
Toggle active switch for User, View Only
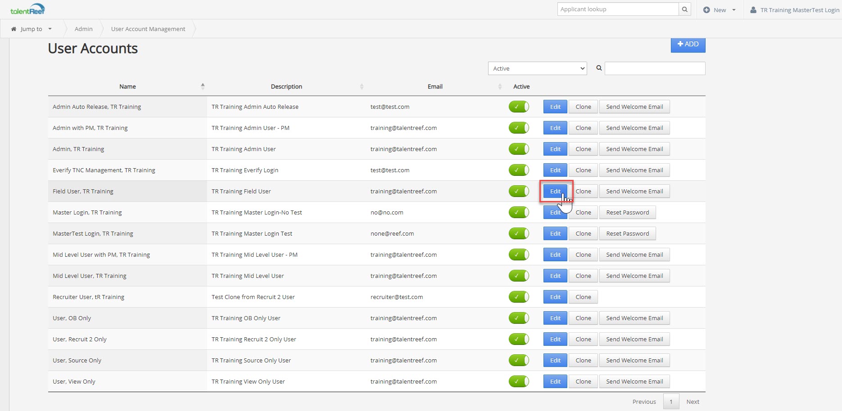tap(519, 382)
